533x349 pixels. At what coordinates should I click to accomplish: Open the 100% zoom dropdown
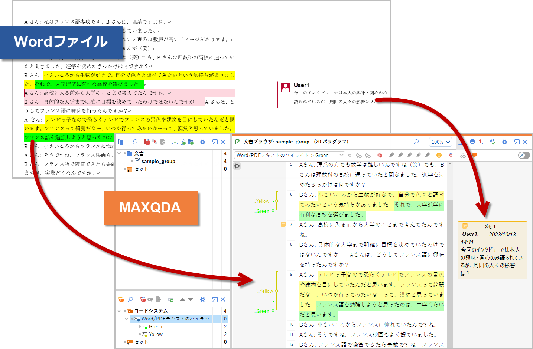[441, 142]
